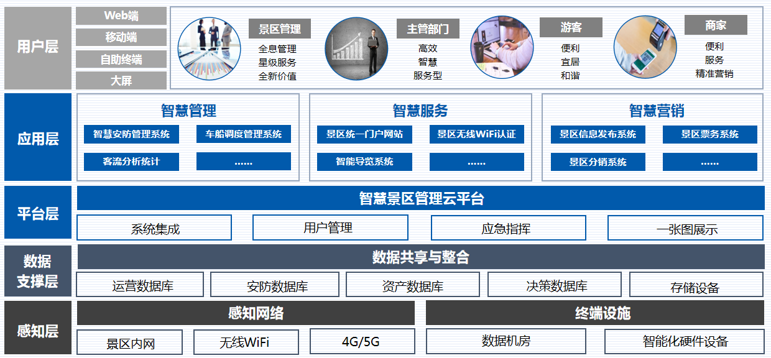The height and width of the screenshot is (358, 771).
Task: Open 景区无线WiFi认证 module
Action: pyautogui.click(x=476, y=134)
